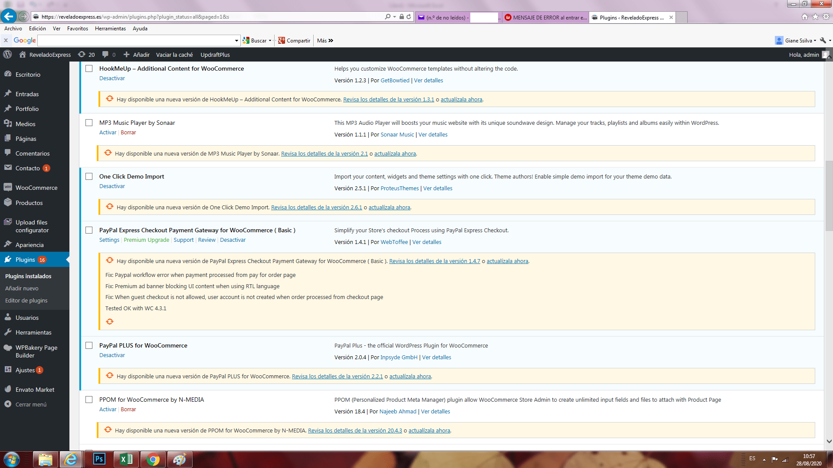
Task: Open Herramientas in the sidebar
Action: pos(33,332)
